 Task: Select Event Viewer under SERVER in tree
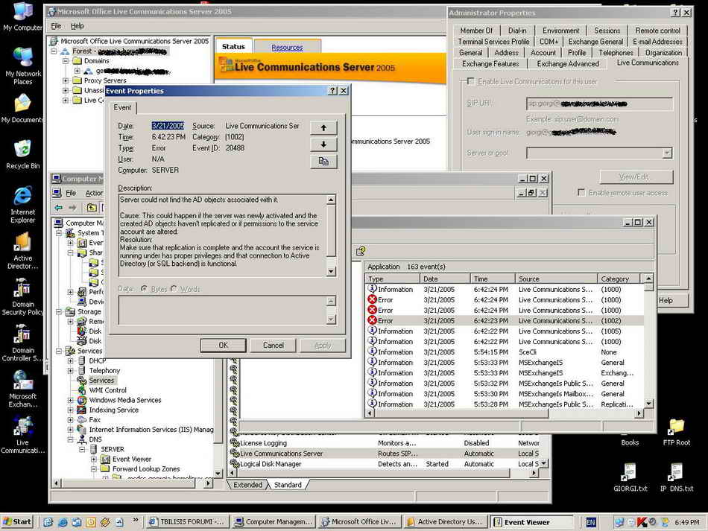tap(131, 460)
